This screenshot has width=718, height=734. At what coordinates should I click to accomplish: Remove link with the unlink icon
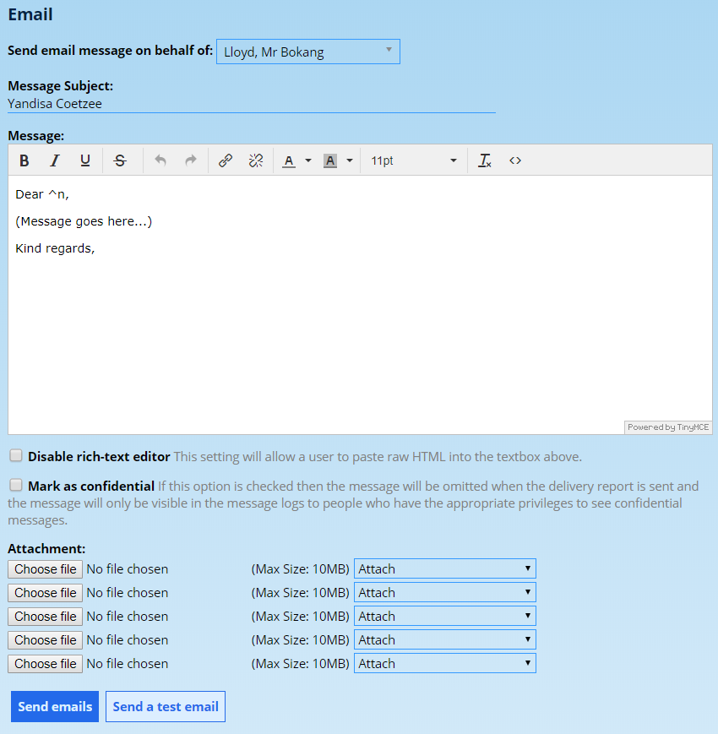[256, 160]
